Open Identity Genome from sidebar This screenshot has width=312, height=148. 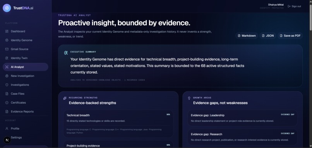(26, 40)
